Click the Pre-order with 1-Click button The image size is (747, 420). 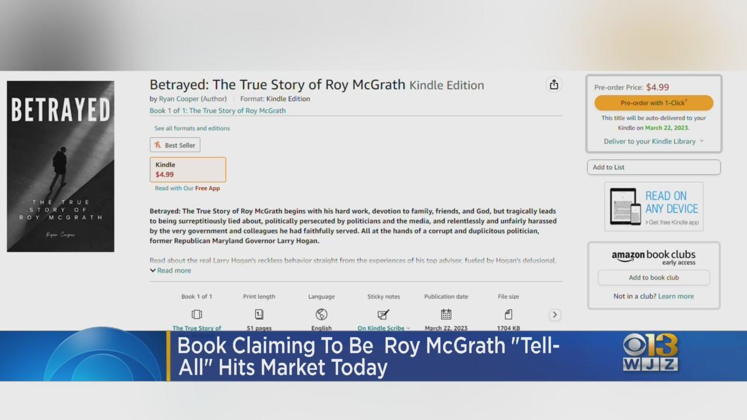point(654,103)
